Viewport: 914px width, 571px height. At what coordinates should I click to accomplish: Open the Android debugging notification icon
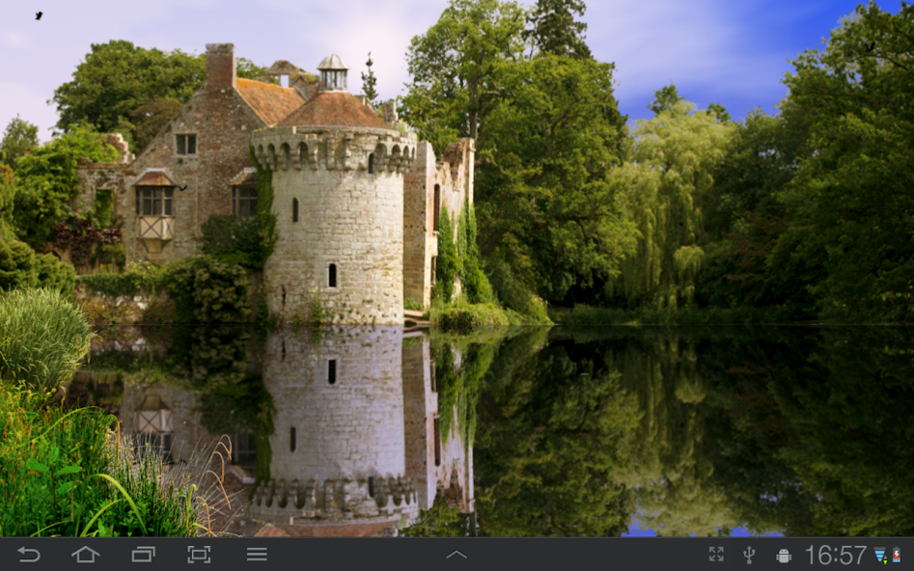click(x=784, y=556)
